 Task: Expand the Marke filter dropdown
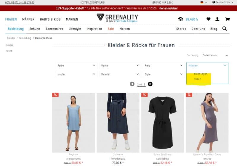pyautogui.click(x=120, y=65)
